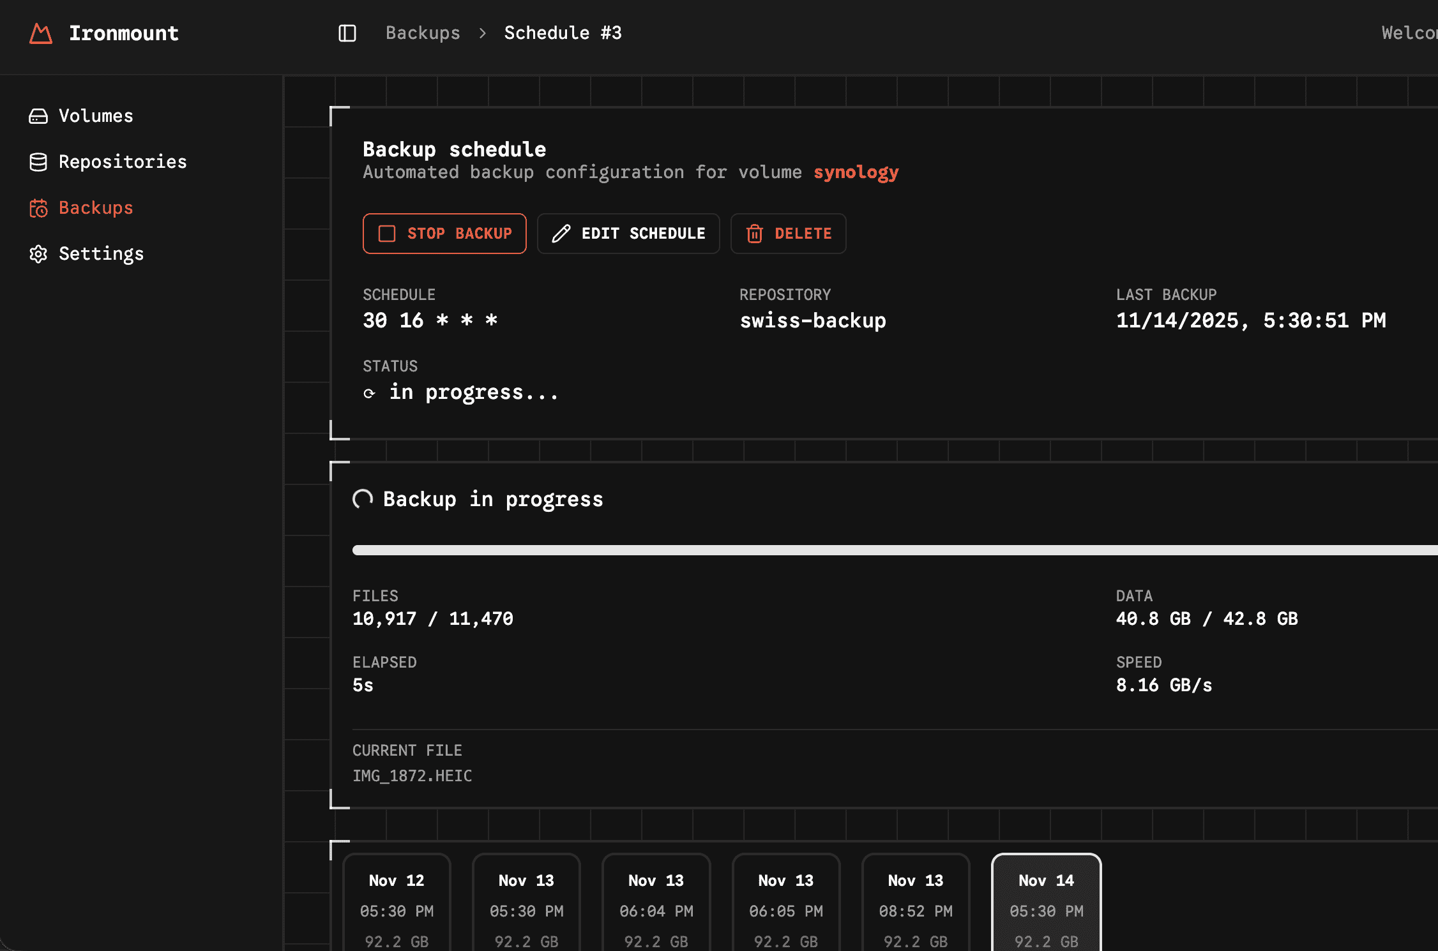This screenshot has width=1438, height=951.
Task: Click the Settings gear icon
Action: 38,254
